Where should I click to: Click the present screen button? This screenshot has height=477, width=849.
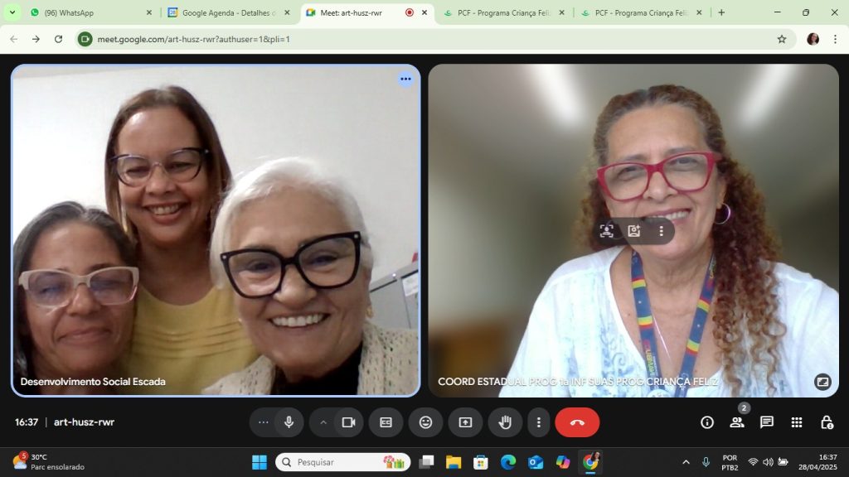pos(465,422)
